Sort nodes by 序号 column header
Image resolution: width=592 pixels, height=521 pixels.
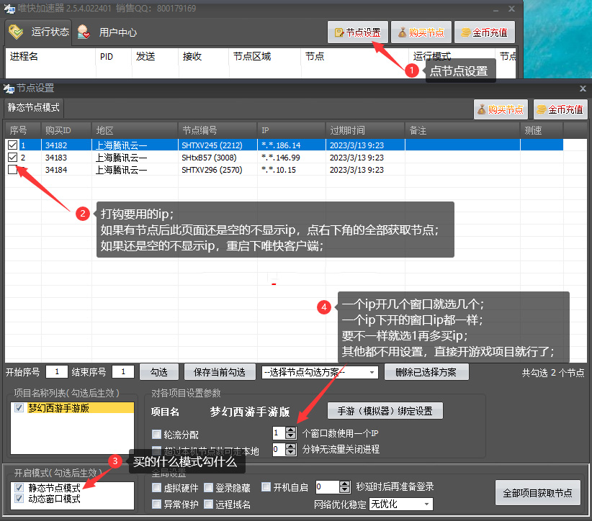pyautogui.click(x=22, y=130)
